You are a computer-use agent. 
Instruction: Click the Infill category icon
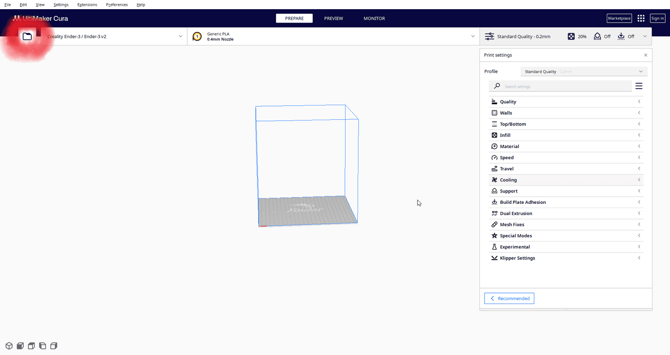pyautogui.click(x=494, y=135)
